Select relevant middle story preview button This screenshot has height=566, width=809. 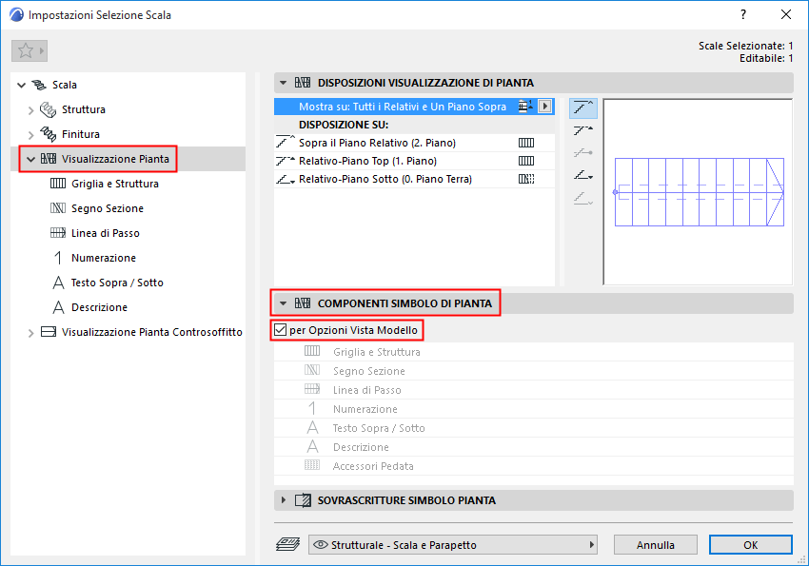pyautogui.click(x=583, y=153)
